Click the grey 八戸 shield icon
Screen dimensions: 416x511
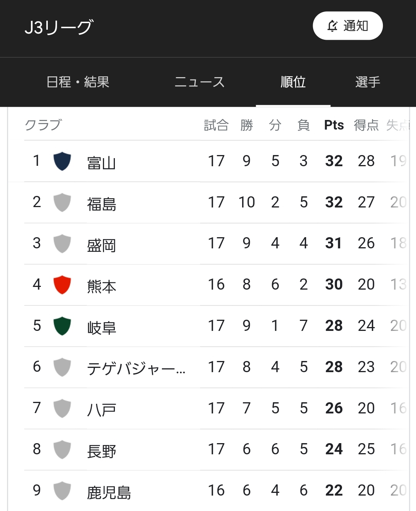tap(62, 409)
